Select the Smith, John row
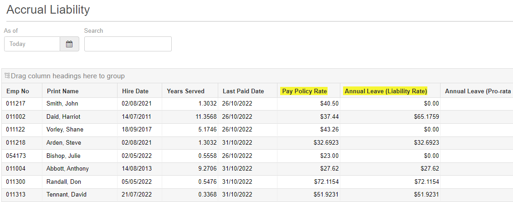Screen dimensions: 513x202 coord(62,104)
